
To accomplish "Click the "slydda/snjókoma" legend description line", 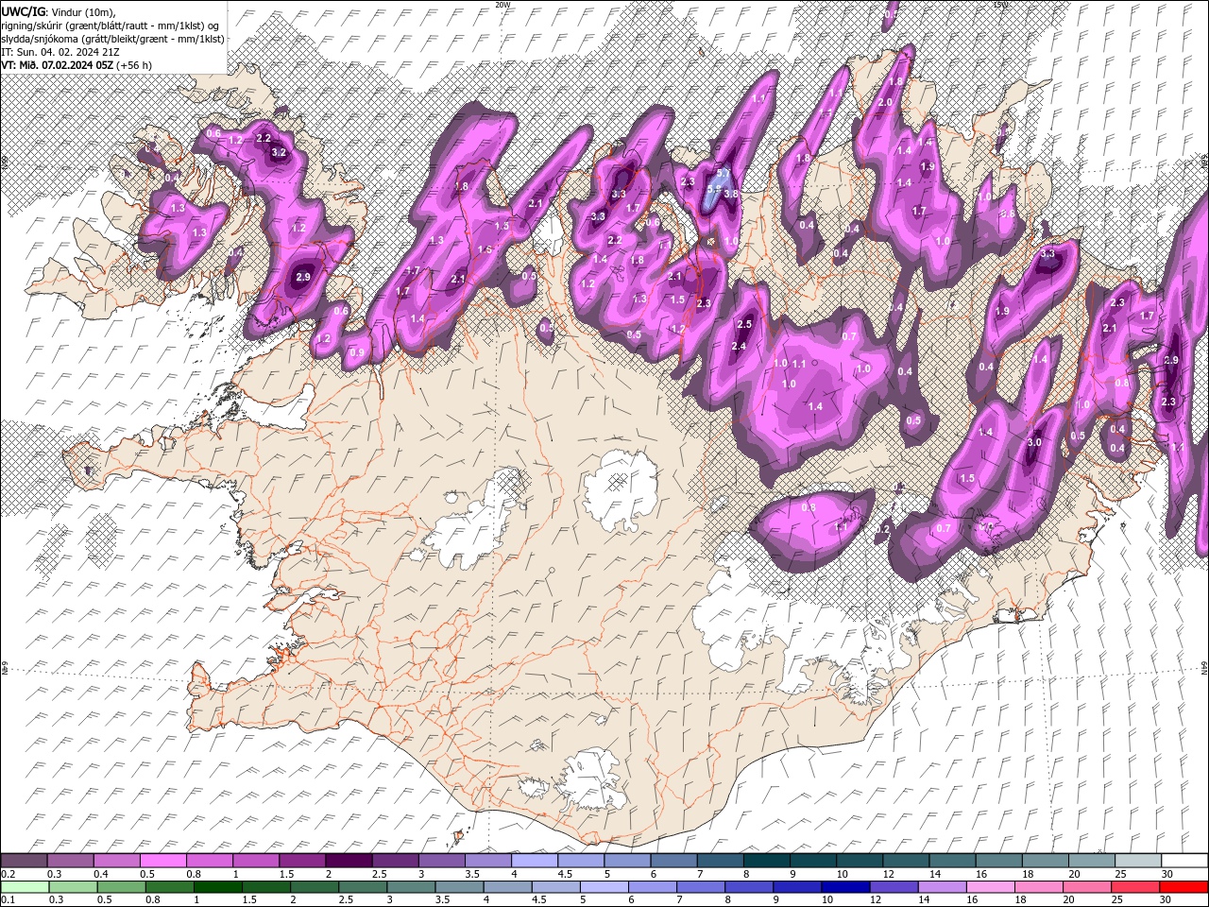I will pyautogui.click(x=113, y=39).
